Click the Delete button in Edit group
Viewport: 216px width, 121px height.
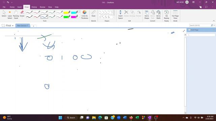pos(126,13)
